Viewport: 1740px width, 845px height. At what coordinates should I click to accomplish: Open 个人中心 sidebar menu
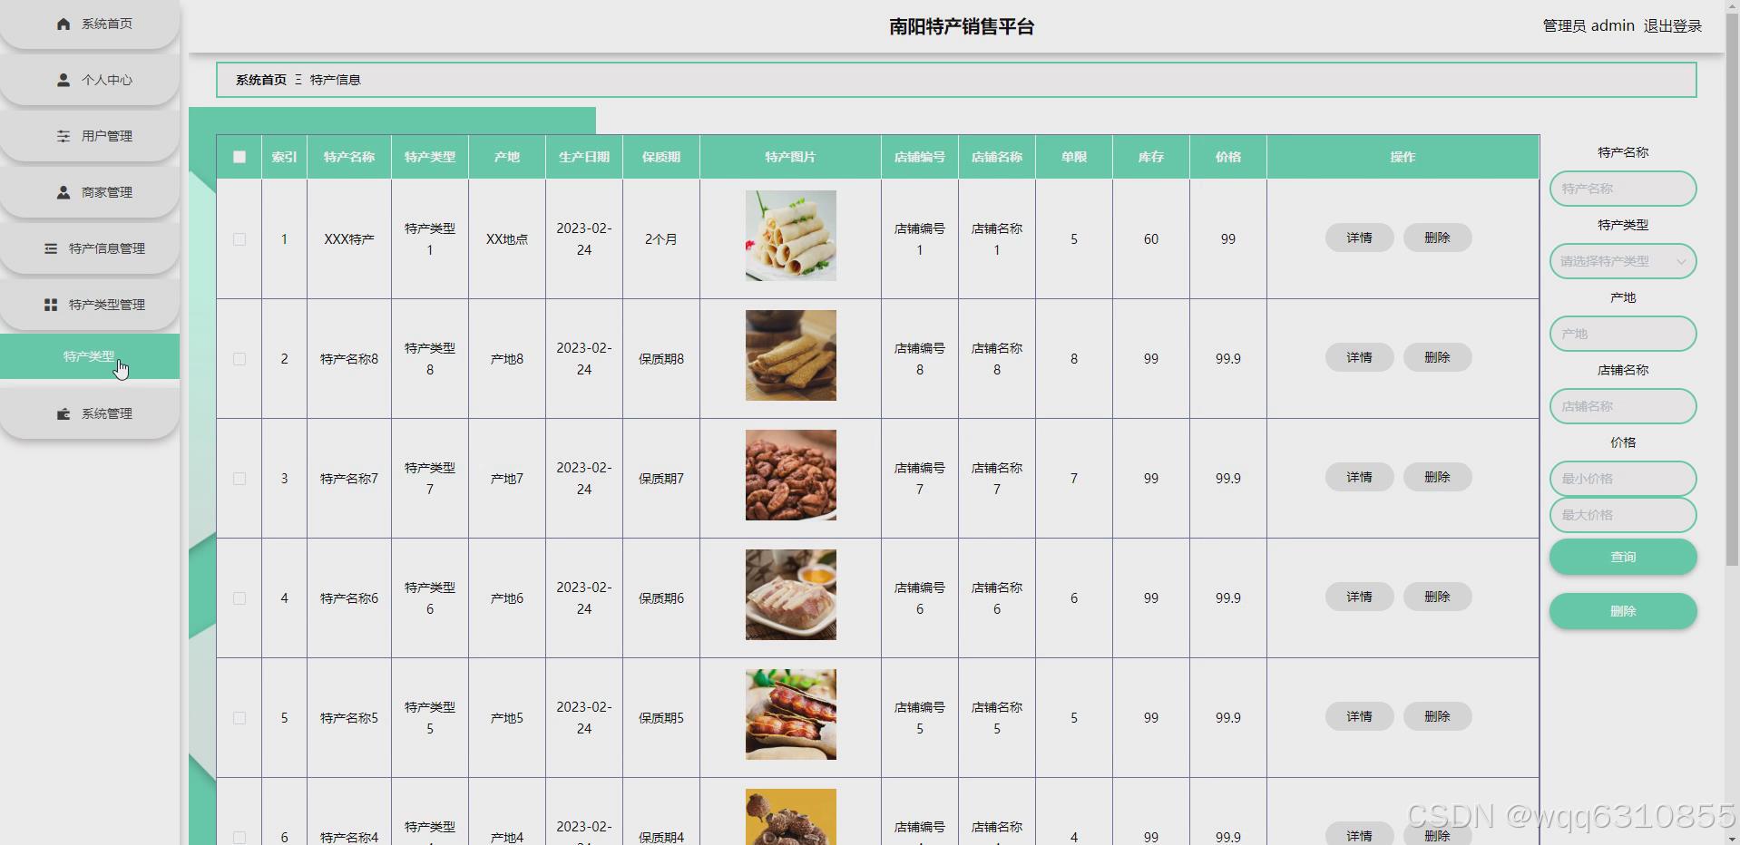tap(90, 81)
